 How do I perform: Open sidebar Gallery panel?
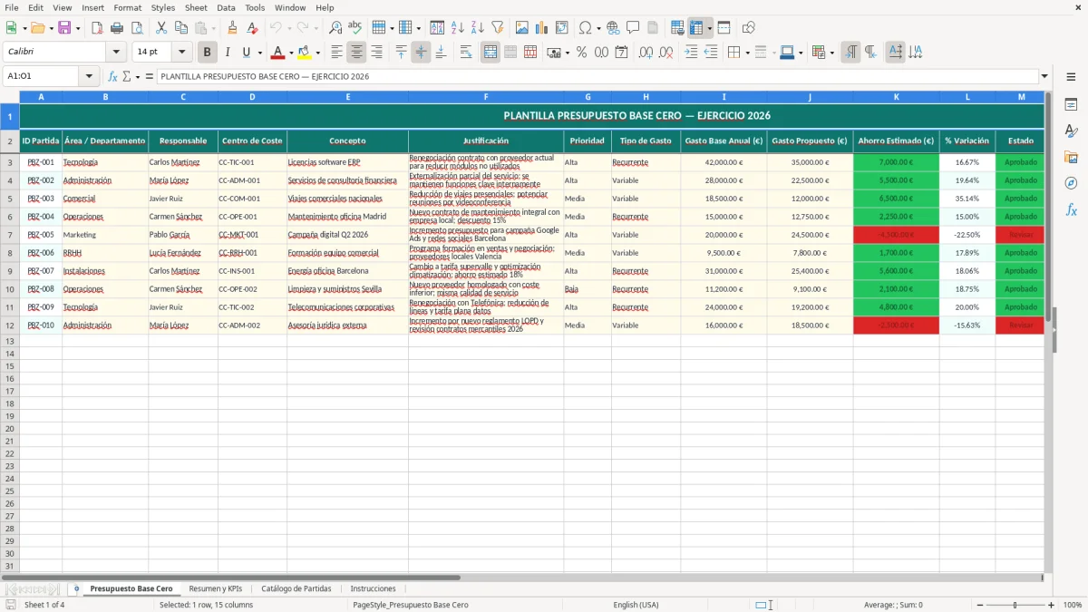[x=1071, y=158]
